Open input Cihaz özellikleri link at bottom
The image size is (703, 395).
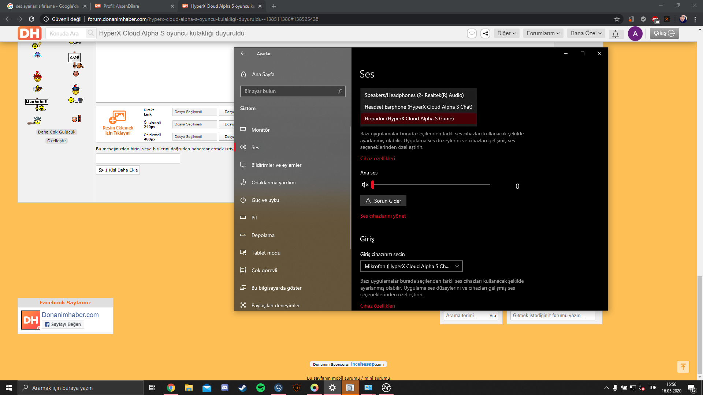click(x=377, y=306)
